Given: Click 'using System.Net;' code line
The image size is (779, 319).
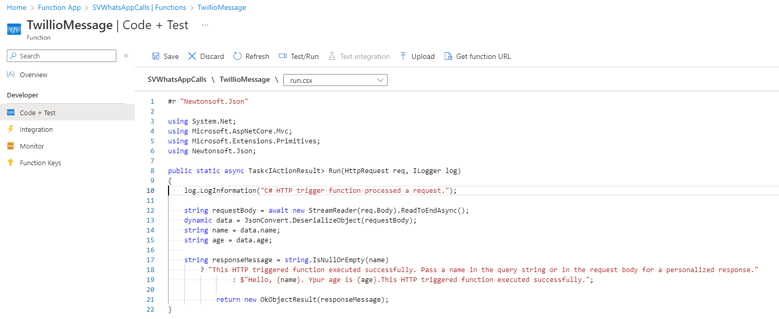Looking at the screenshot, I should 202,121.
